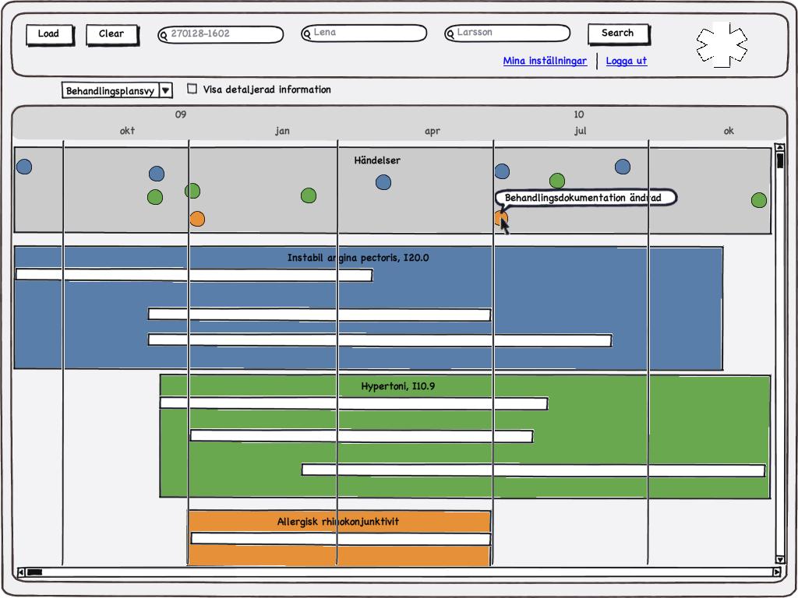Select the blue event dot before the first jan gridline

click(157, 174)
